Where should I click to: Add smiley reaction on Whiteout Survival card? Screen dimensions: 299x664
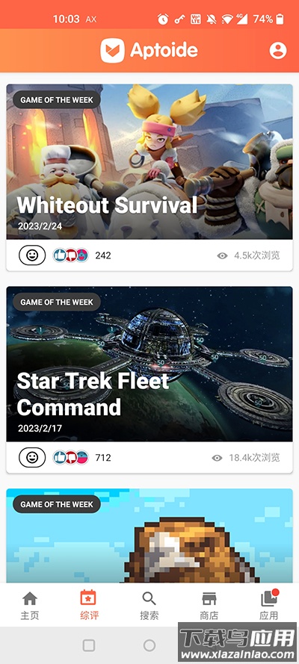[32, 255]
